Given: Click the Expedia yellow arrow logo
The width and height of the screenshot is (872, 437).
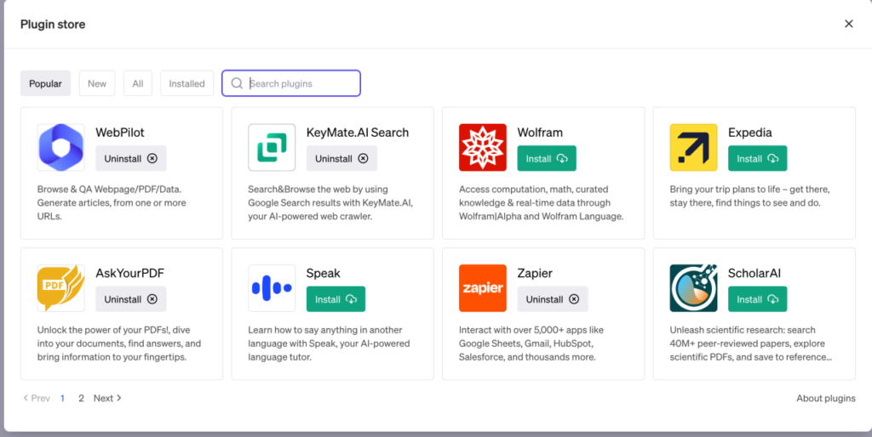Looking at the screenshot, I should tap(693, 147).
